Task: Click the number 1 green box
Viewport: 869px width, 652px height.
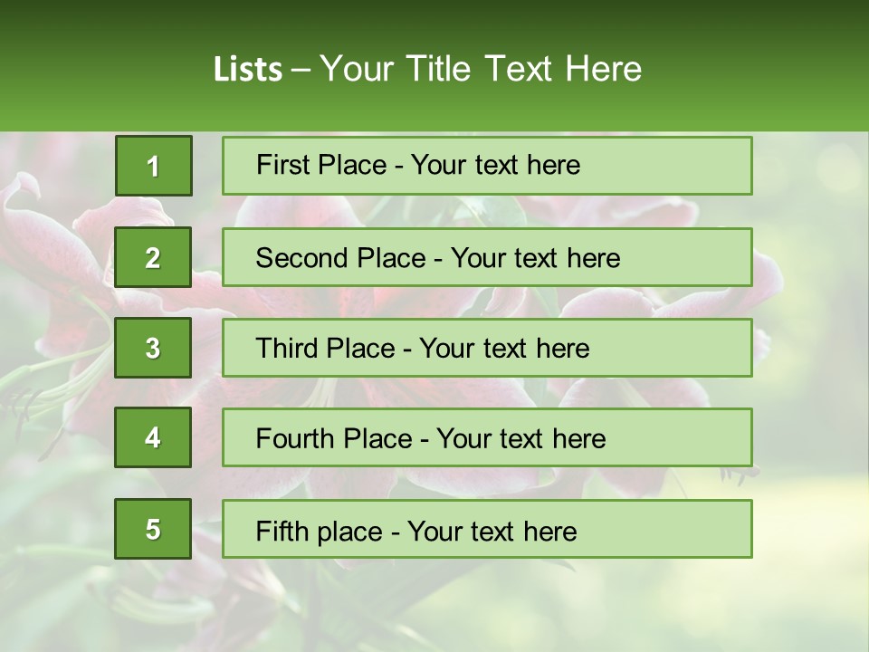Action: pyautogui.click(x=153, y=166)
